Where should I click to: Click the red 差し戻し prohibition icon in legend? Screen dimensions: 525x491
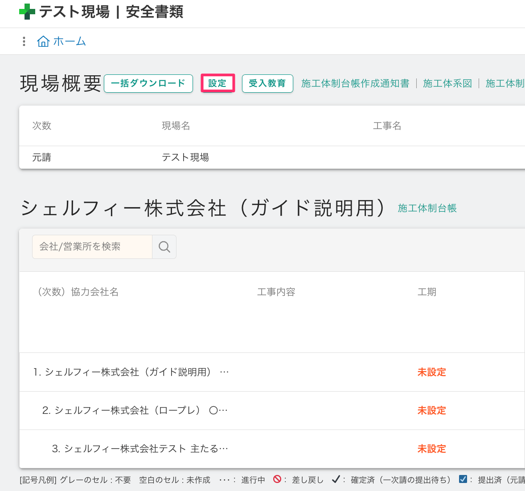click(277, 479)
